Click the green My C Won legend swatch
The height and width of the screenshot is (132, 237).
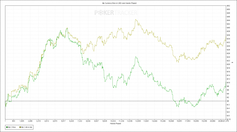7,127
